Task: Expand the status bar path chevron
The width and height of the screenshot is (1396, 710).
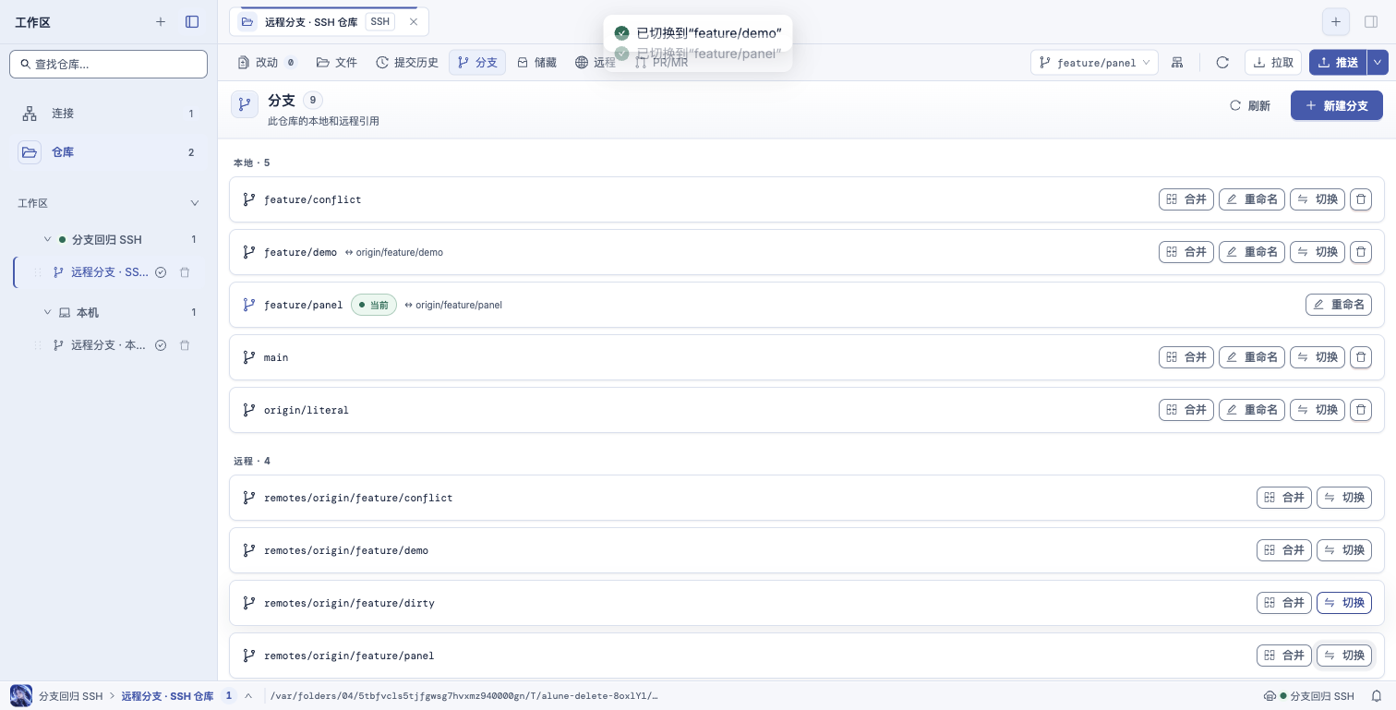Action: [x=248, y=696]
